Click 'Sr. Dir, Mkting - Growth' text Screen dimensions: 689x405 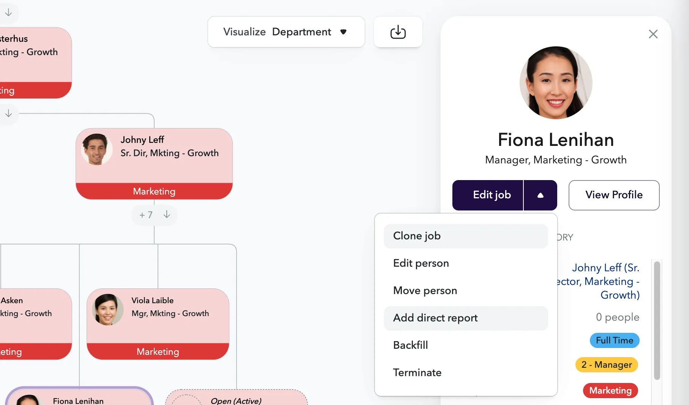point(169,153)
